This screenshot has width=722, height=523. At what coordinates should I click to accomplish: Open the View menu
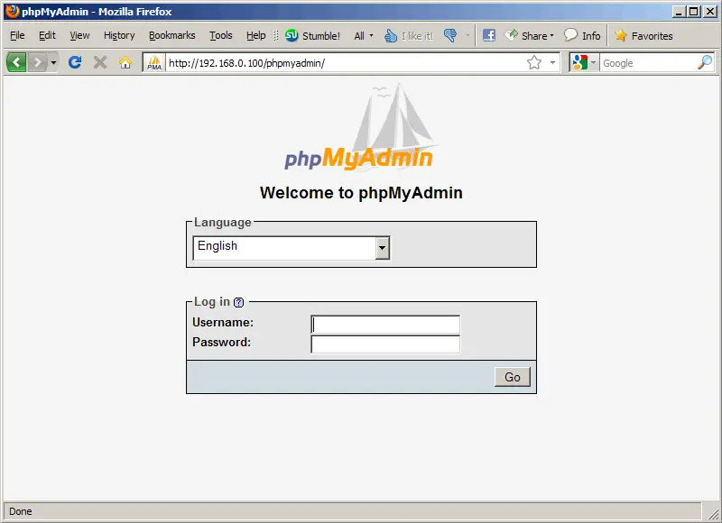(79, 35)
